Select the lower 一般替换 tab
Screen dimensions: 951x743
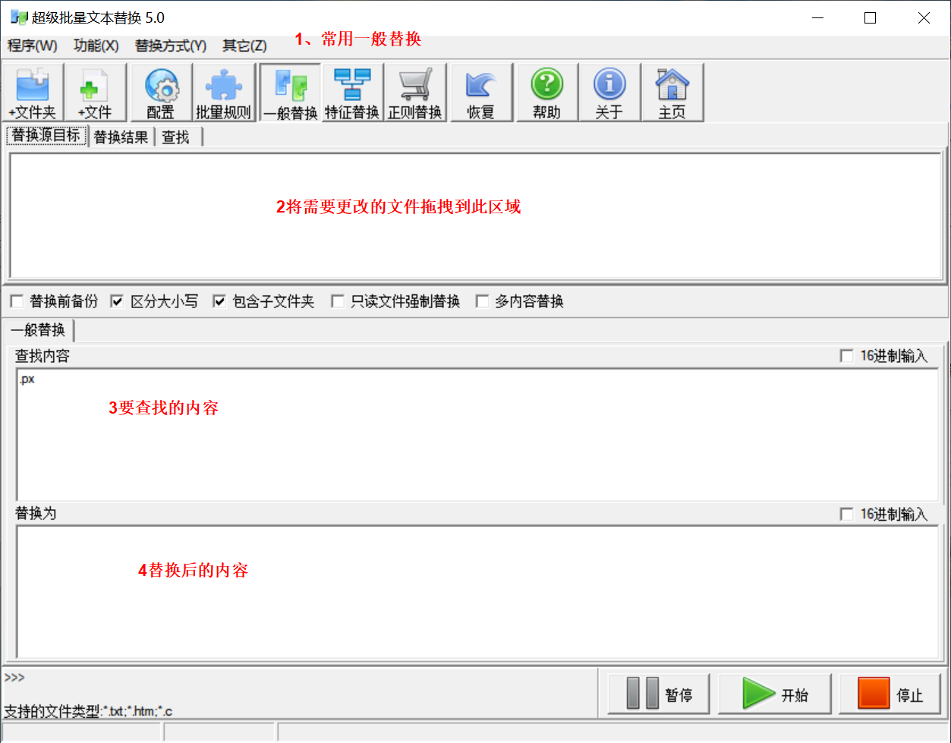click(x=39, y=331)
